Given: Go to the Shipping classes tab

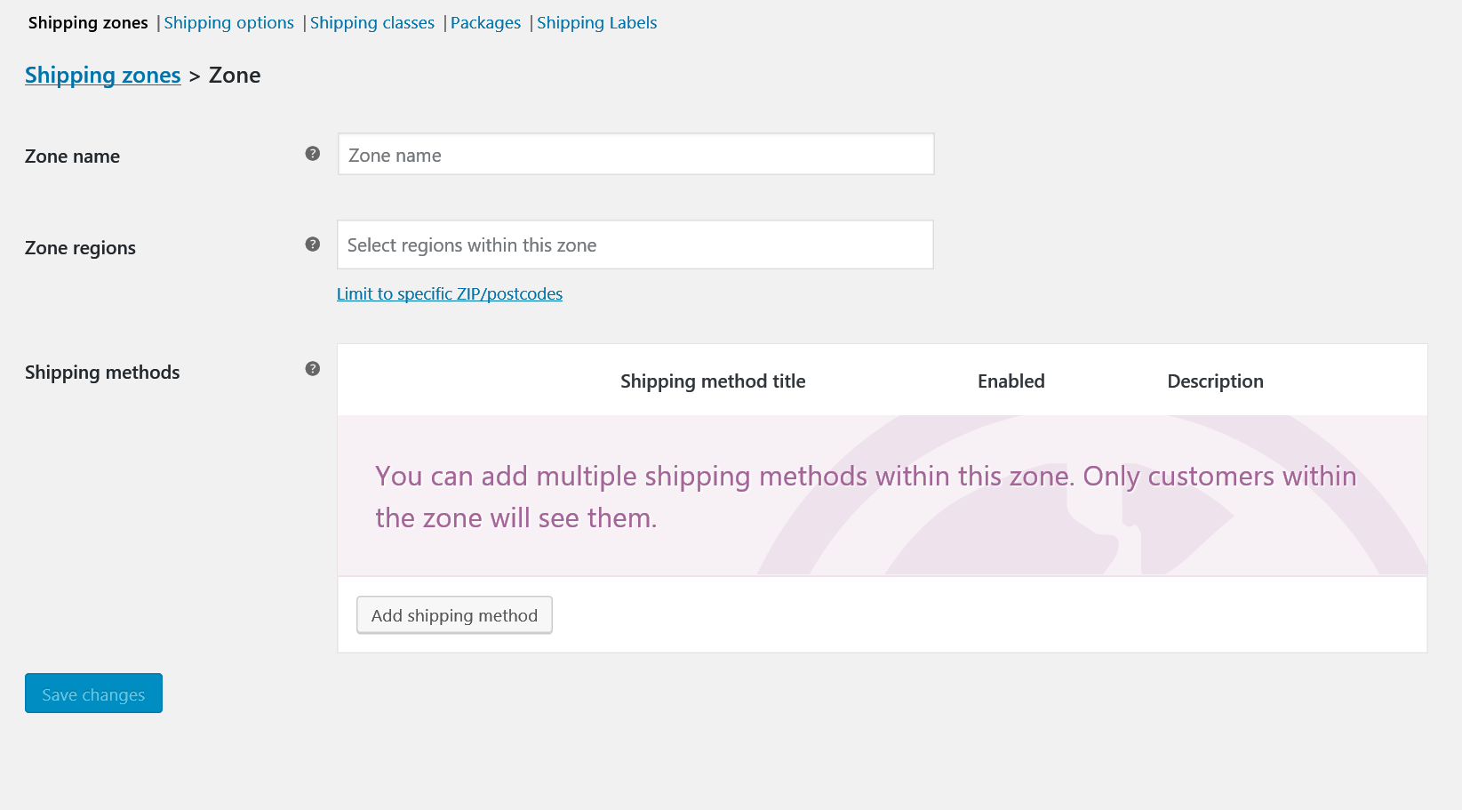Looking at the screenshot, I should (372, 23).
